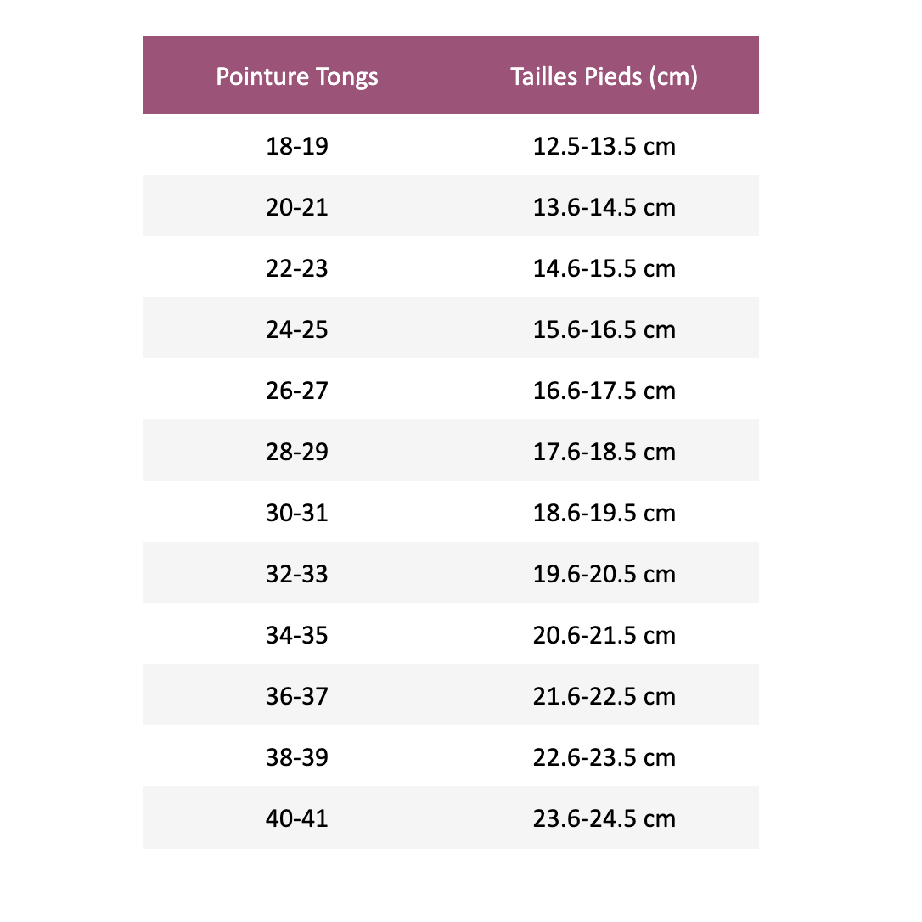Click the 40-41 size cell
This screenshot has height=922, width=922.
[x=297, y=818]
